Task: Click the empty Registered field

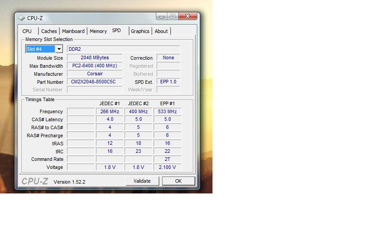Action: tap(168, 66)
